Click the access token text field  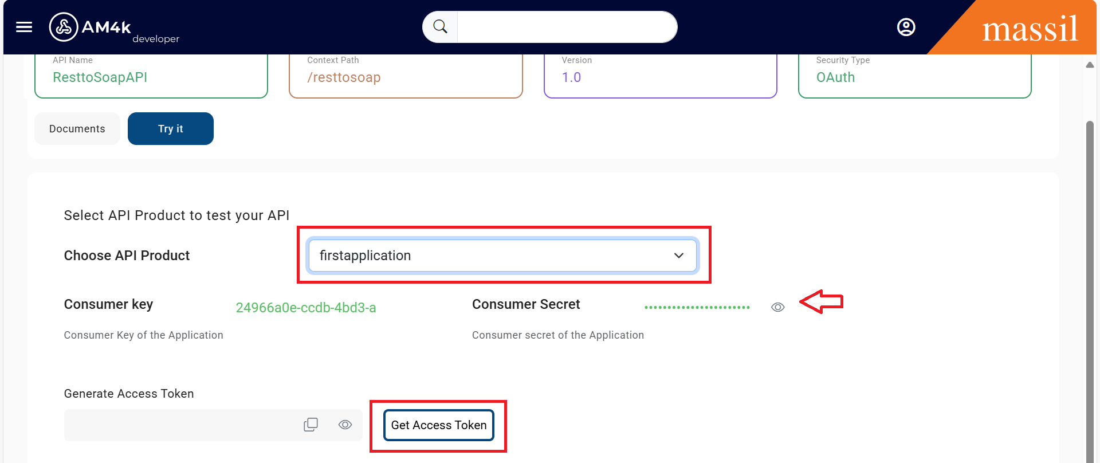[x=180, y=425]
